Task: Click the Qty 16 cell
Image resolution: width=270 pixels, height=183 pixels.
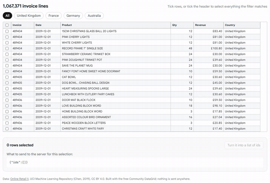Action: (x=182, y=117)
